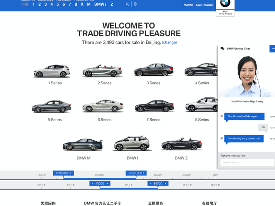Choose the 6 Series car thumbnail
Viewport: 275px width, 206px height.
click(103, 106)
